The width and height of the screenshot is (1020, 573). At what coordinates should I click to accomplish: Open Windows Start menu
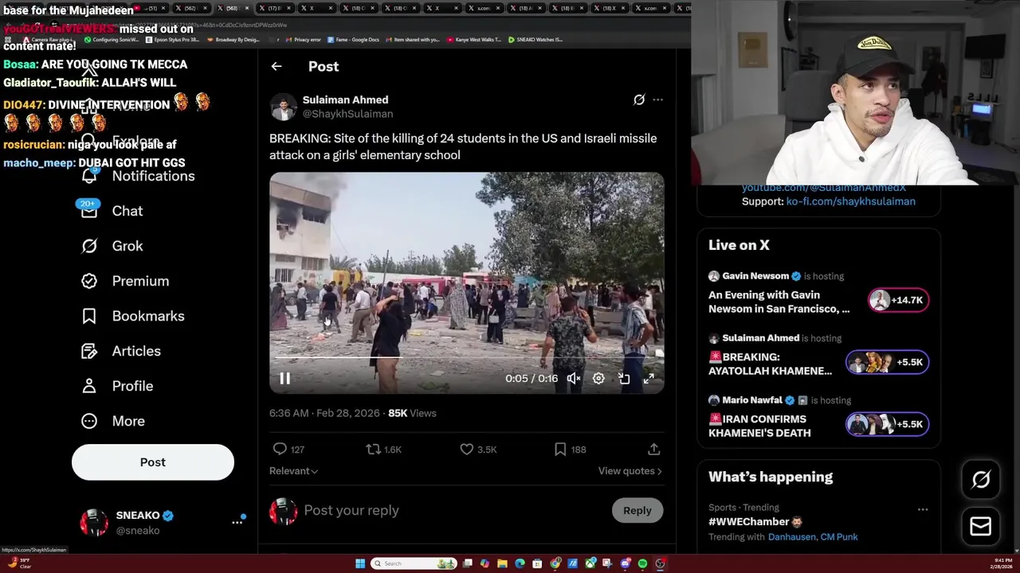360,563
